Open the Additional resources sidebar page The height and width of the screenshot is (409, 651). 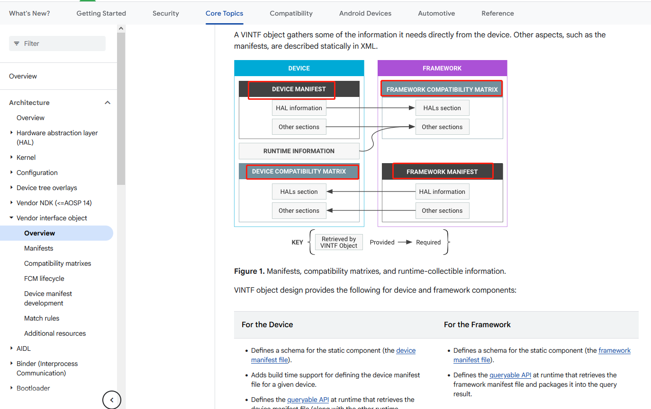(x=55, y=333)
